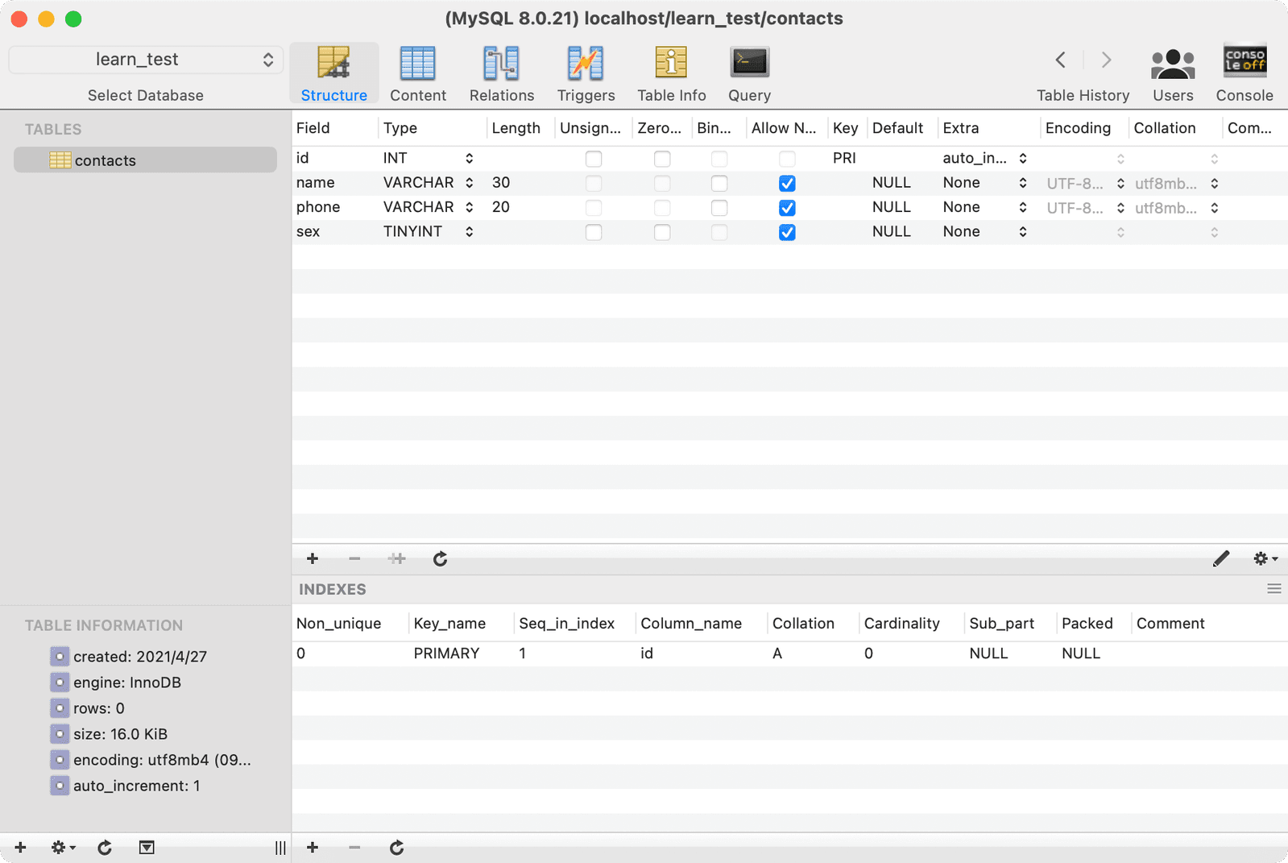The width and height of the screenshot is (1288, 863).
Task: Open the Relations view icon
Action: (501, 64)
